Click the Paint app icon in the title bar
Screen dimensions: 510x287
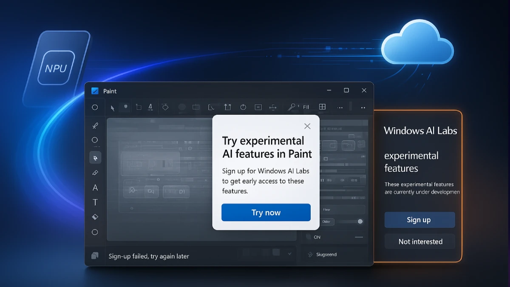point(95,91)
